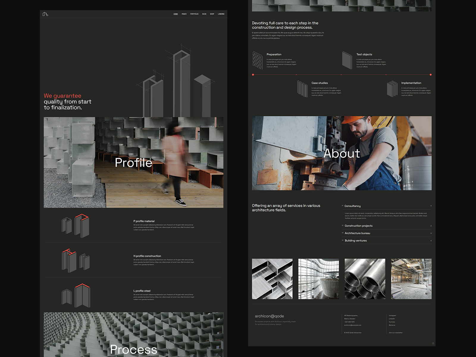The height and width of the screenshot is (357, 476).
Task: Open the steel pipes thumbnail image
Action: [365, 279]
